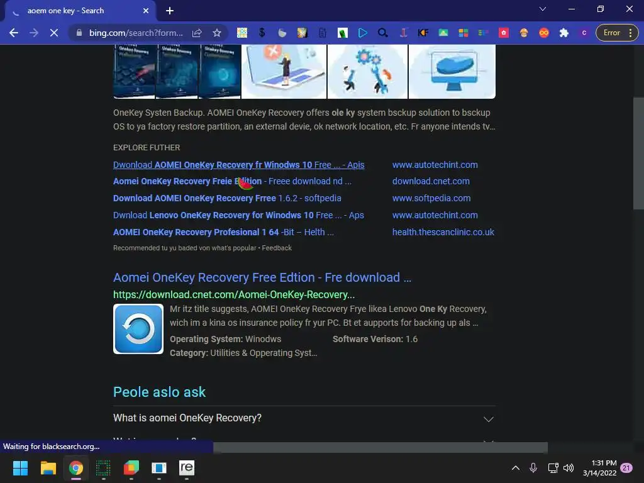Open a new browser tab
Viewport: 644px width, 483px height.
coord(170,11)
